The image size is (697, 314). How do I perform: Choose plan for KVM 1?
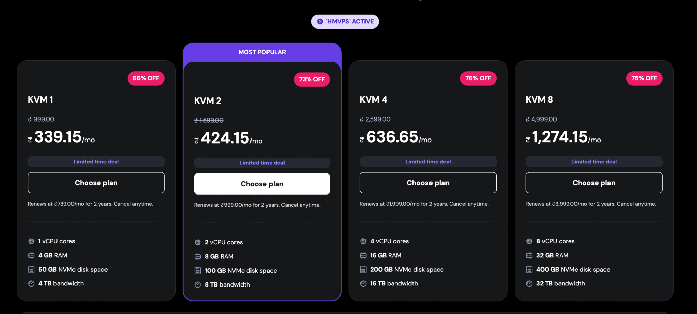96,183
